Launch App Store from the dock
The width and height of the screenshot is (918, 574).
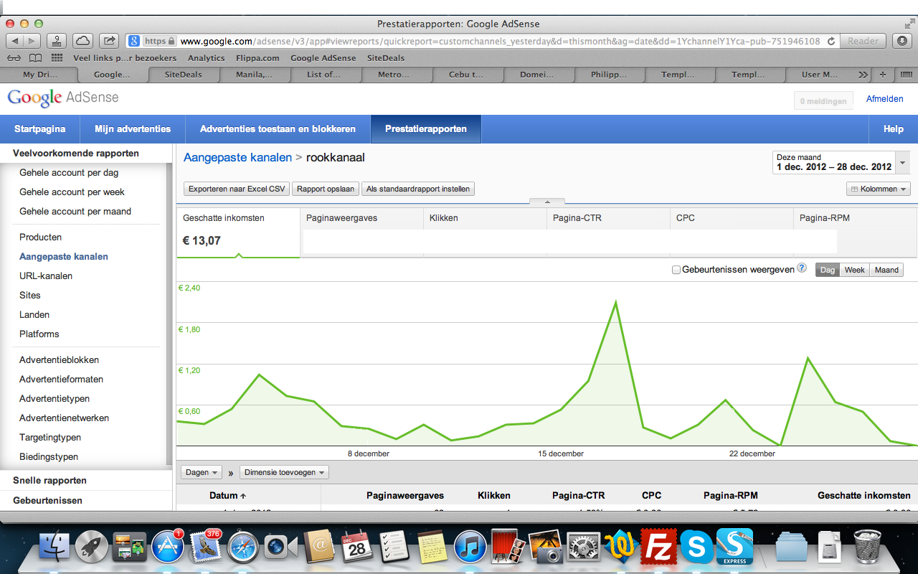point(167,547)
